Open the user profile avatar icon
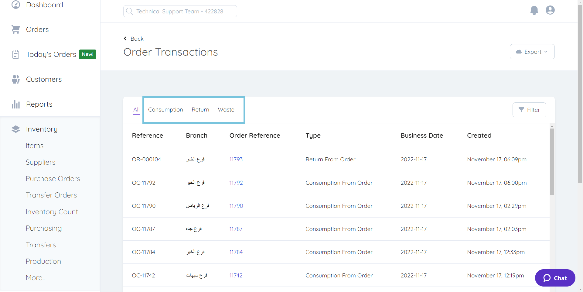The height and width of the screenshot is (292, 583). [x=550, y=10]
